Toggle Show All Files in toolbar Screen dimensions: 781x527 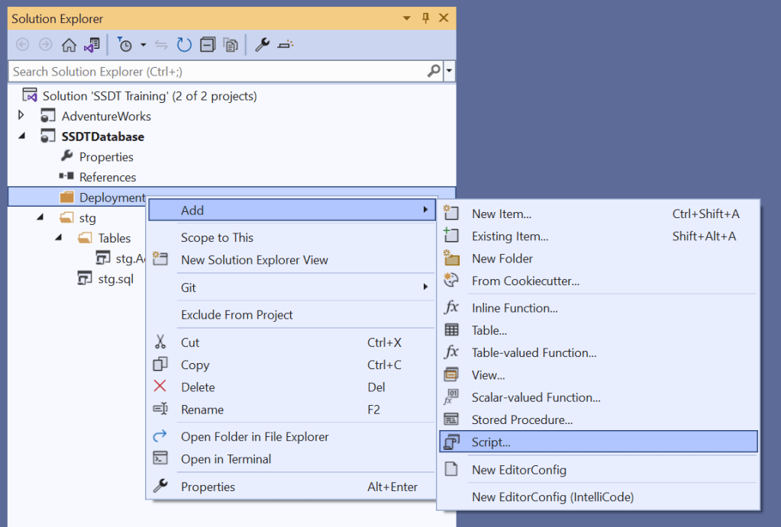point(230,45)
